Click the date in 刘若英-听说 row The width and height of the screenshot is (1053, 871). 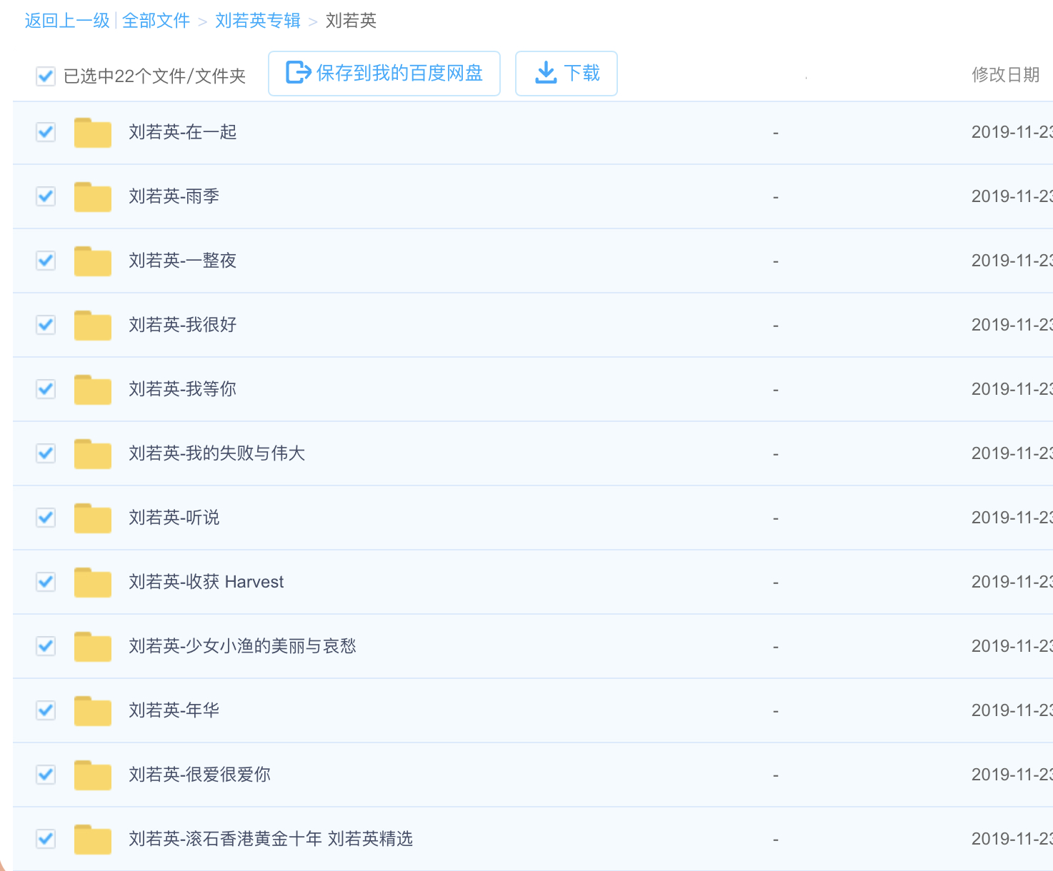click(1012, 518)
